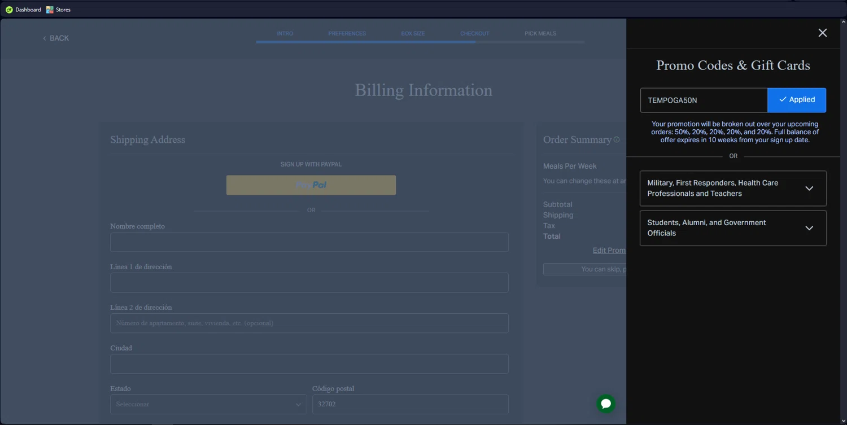Expand Students, Alumni, Government Officials section

pyautogui.click(x=733, y=228)
